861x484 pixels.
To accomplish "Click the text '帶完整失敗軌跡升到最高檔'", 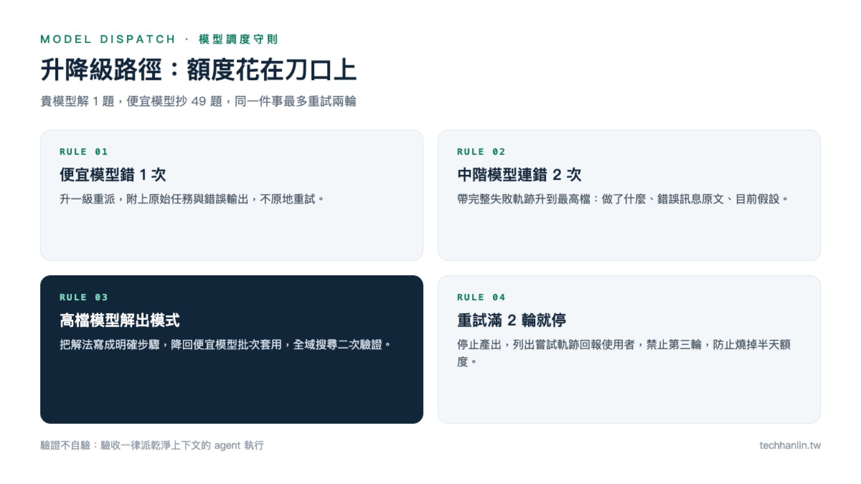I will (x=524, y=199).
